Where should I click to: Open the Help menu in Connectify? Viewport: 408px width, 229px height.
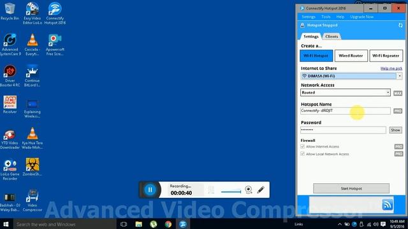pos(340,17)
